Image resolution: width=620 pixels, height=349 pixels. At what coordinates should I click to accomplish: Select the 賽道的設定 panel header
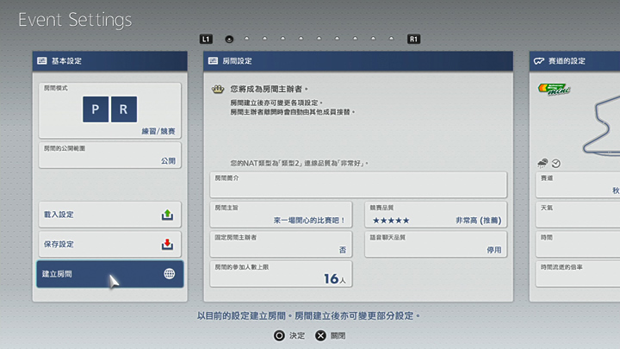click(573, 61)
